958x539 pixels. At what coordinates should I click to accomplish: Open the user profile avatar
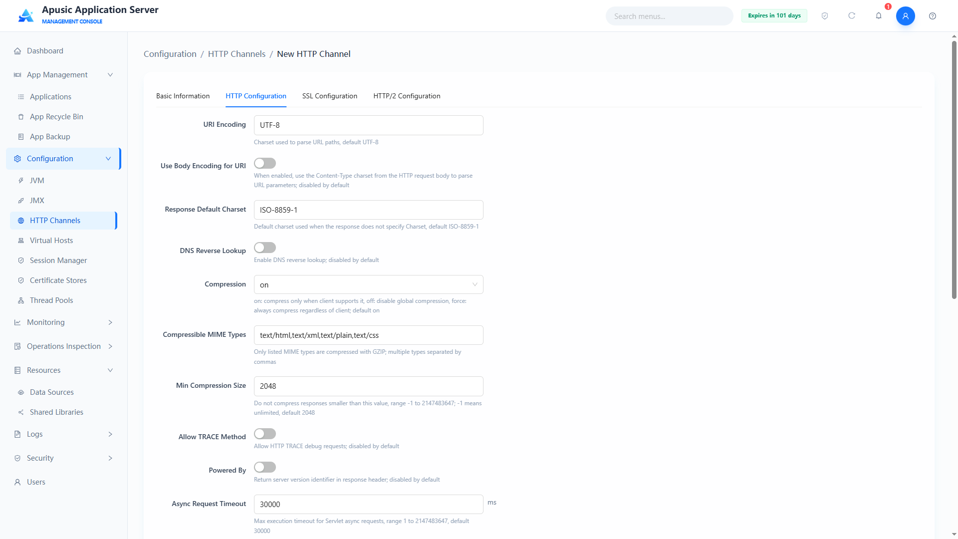click(905, 16)
